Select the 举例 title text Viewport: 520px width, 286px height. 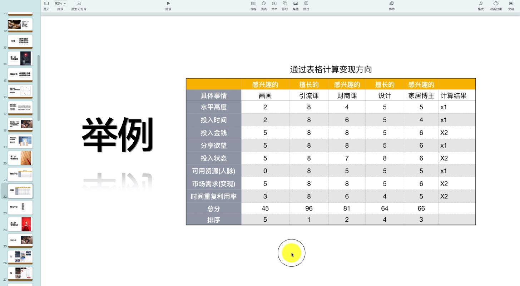[118, 135]
